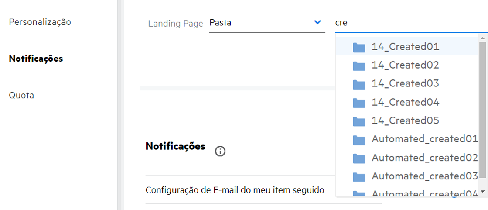Click the folder icon beside 14_Created04
Screen dimensions: 488x210
(x=359, y=103)
